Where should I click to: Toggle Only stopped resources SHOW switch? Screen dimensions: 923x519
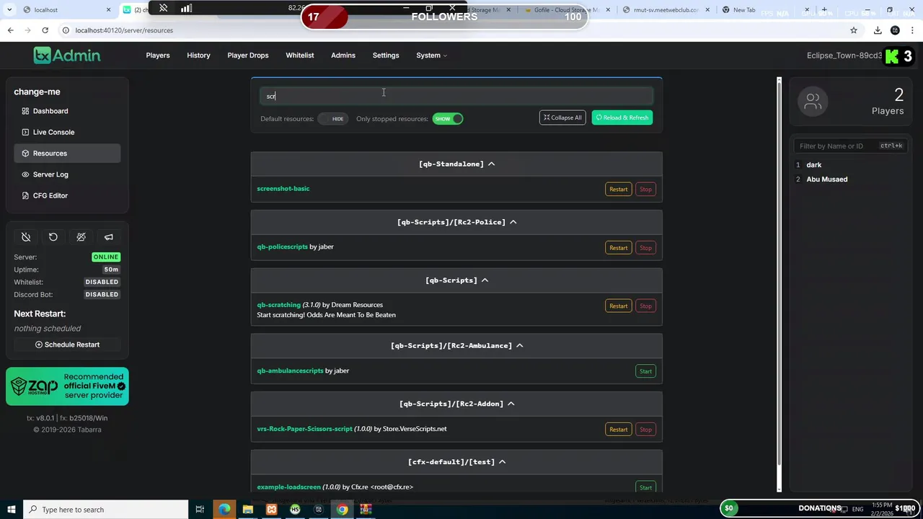coord(448,118)
